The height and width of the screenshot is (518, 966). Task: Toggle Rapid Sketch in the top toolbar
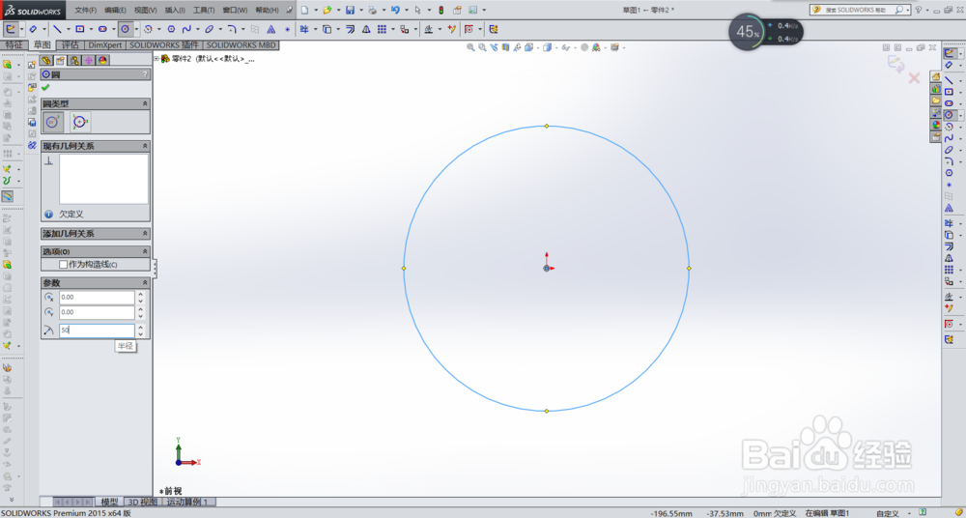[493, 29]
